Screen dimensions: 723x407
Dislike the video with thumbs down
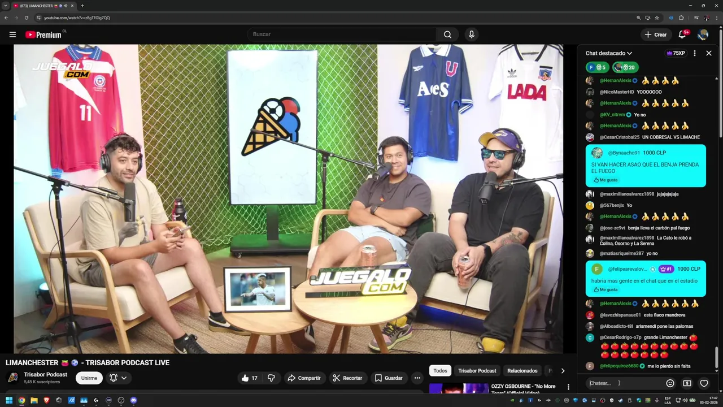[271, 378]
